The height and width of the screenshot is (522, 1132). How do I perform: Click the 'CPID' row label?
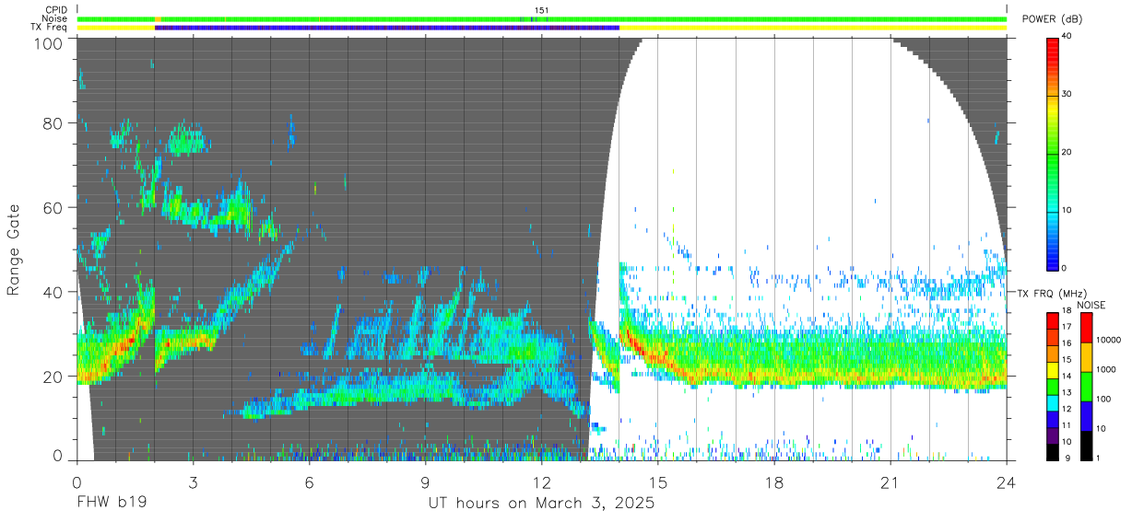pyautogui.click(x=56, y=10)
